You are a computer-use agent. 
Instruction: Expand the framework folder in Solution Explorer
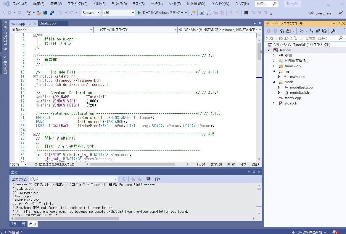273,66
